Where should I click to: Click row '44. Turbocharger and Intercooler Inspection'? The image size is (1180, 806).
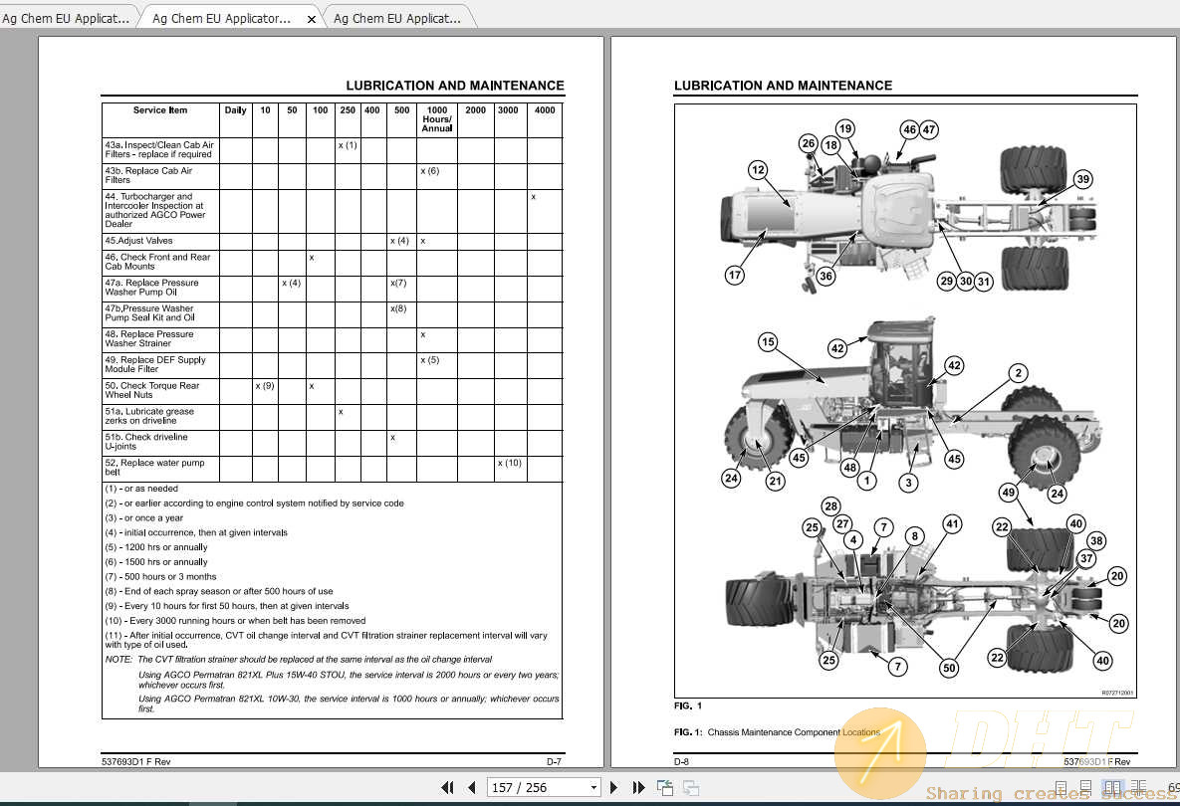tap(332, 211)
